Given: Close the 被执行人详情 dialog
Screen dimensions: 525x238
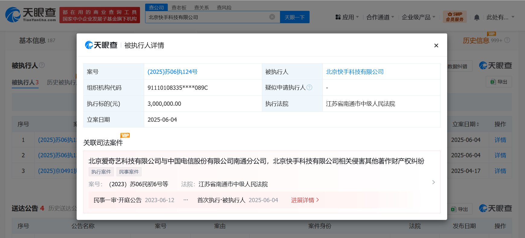Looking at the screenshot, I should [x=436, y=45].
